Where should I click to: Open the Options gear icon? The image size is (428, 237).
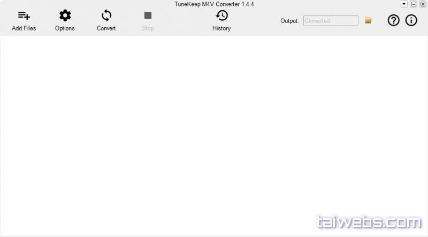click(x=65, y=16)
